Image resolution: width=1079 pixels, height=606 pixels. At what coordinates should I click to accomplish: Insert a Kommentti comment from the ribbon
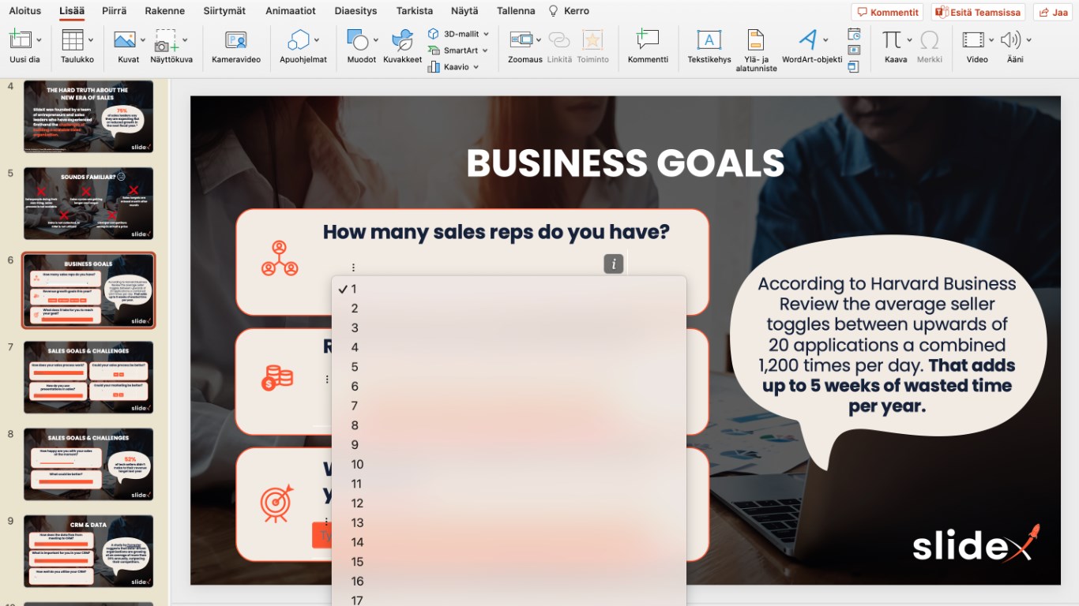click(x=648, y=47)
